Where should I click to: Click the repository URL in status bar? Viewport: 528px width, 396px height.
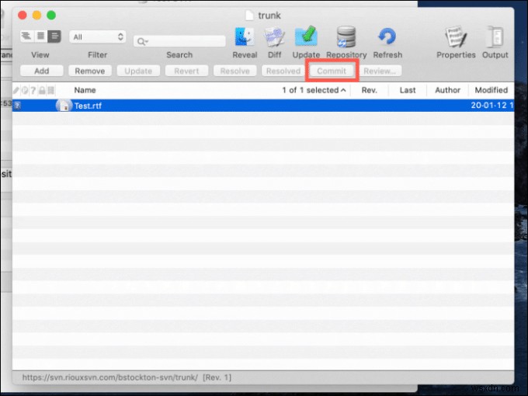[x=110, y=377]
